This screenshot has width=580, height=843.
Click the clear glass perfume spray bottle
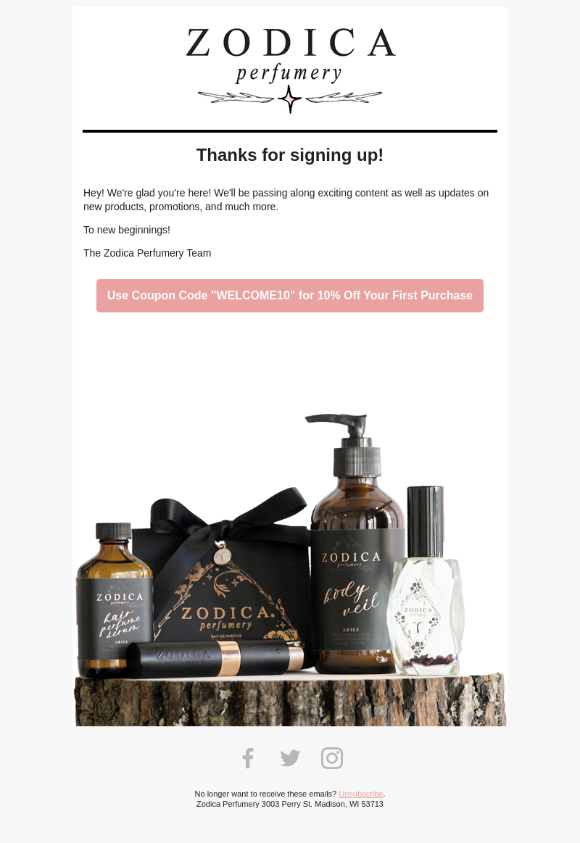426,581
